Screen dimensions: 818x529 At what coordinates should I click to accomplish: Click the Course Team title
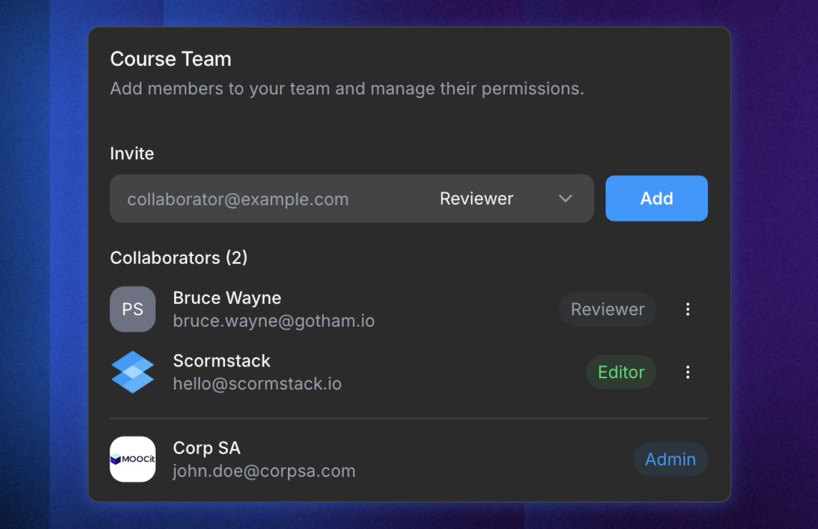171,59
